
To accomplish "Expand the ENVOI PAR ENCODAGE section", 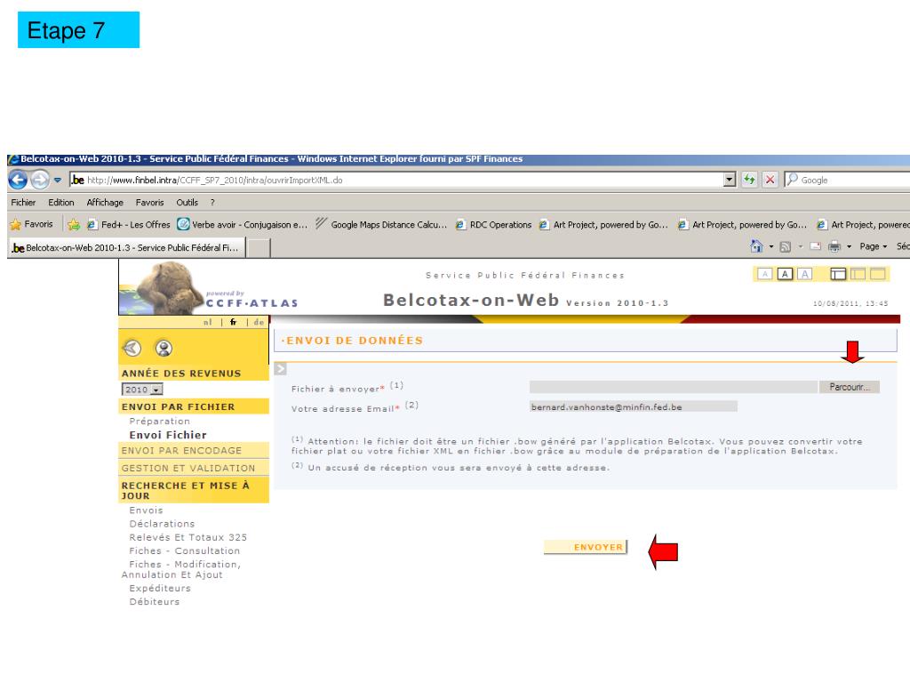I will point(194,451).
